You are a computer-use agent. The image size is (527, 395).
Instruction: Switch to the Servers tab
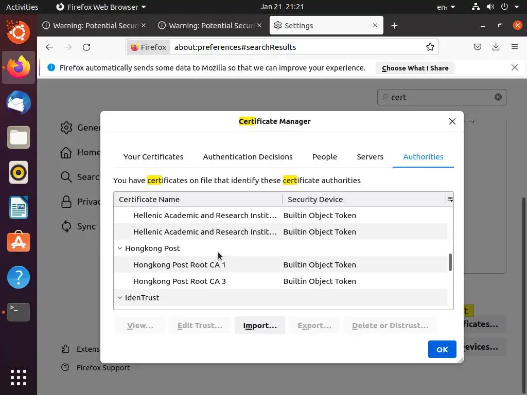click(370, 156)
